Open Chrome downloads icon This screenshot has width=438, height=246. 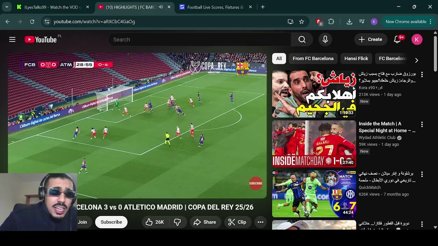[349, 22]
